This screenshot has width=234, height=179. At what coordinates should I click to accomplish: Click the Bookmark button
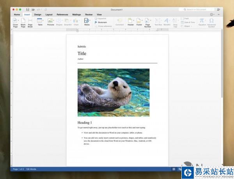pyautogui.click(x=101, y=22)
